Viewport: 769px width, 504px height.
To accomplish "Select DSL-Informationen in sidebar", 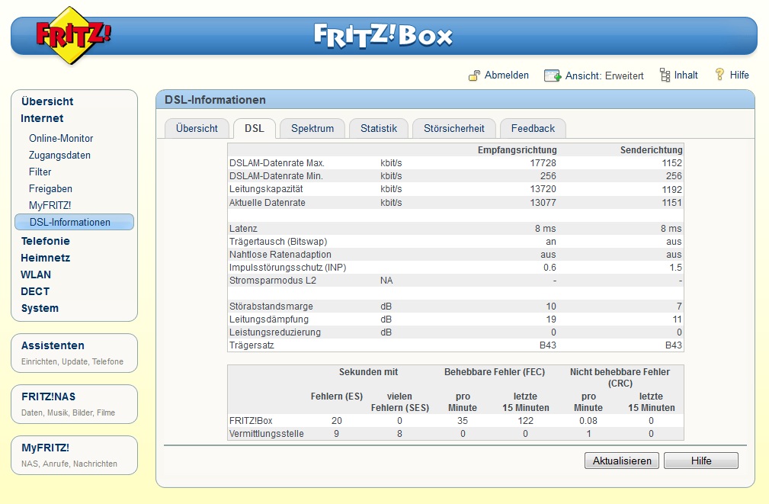I will pos(74,222).
